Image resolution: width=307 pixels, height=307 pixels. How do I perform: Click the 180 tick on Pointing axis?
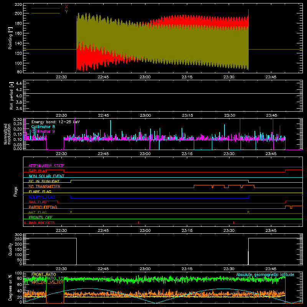pyautogui.click(x=18, y=23)
